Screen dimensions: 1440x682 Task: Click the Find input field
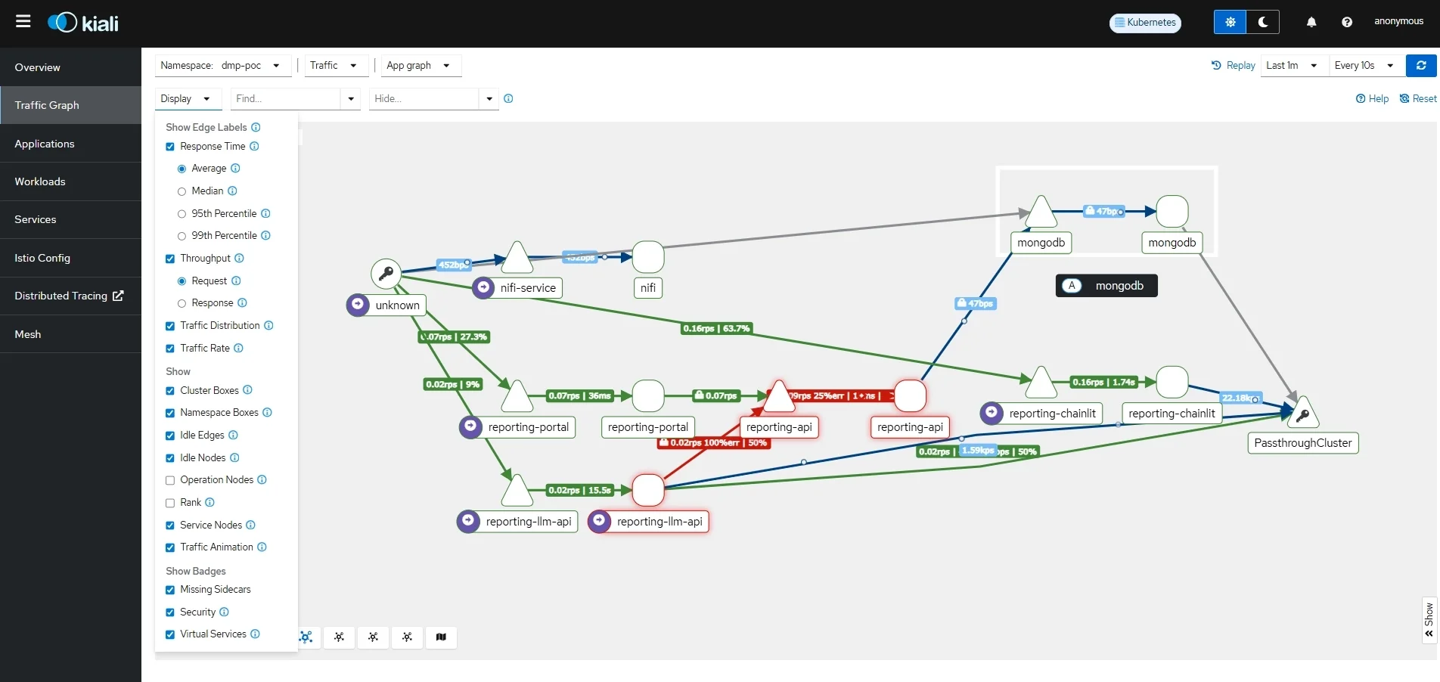(x=286, y=98)
